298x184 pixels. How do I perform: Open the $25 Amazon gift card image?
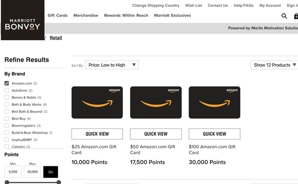pyautogui.click(x=97, y=103)
